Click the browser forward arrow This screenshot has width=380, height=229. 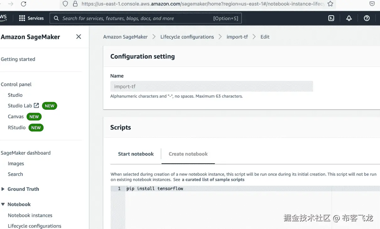click(x=11, y=4)
